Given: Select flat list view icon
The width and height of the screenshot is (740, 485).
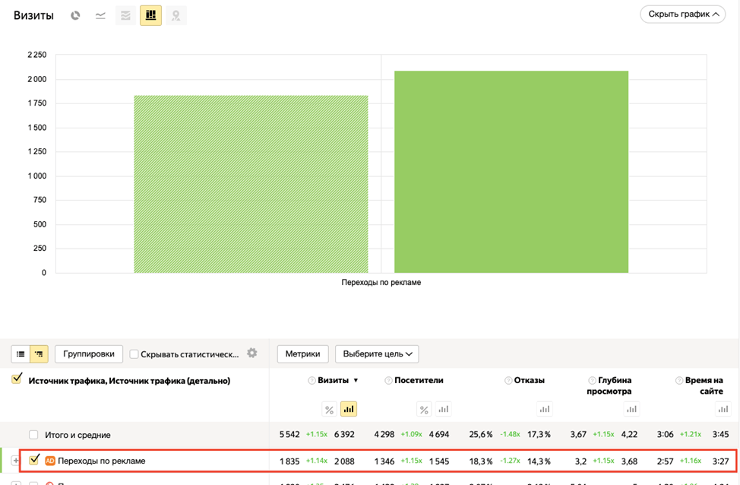Looking at the screenshot, I should [21, 353].
